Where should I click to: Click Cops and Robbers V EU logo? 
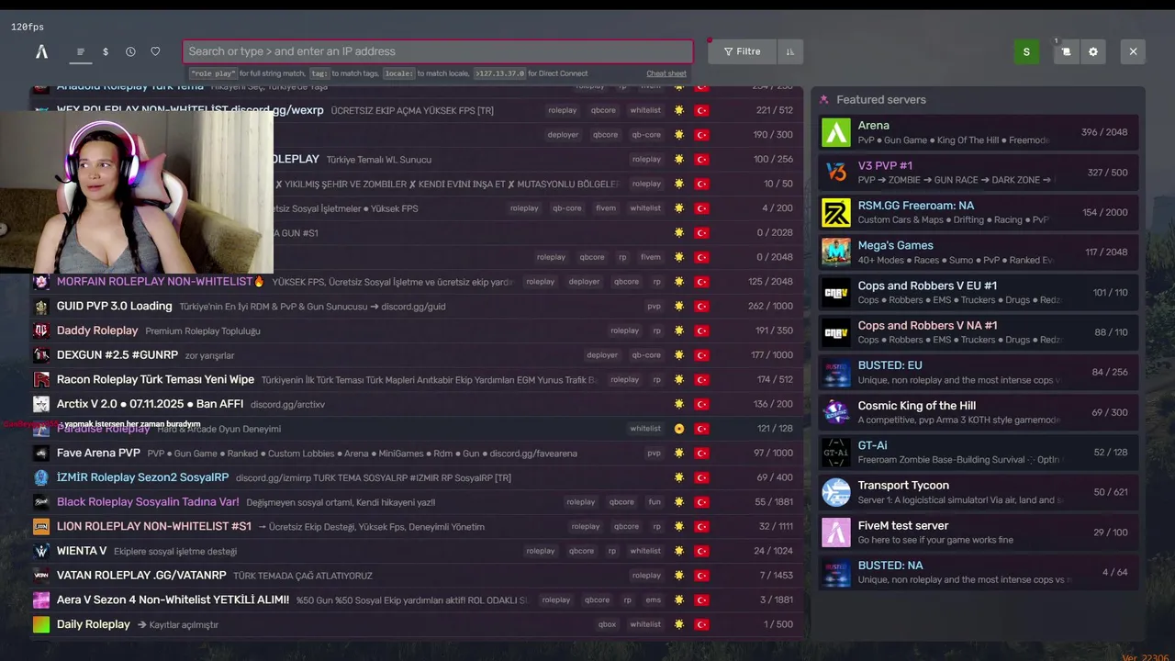pyautogui.click(x=836, y=292)
